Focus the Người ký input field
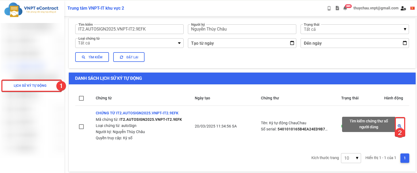 coord(242,29)
